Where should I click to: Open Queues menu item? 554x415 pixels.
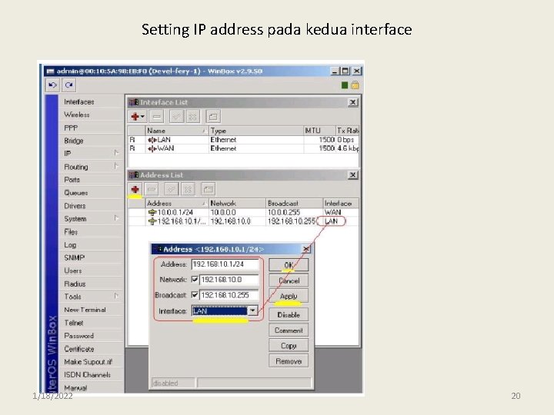[x=76, y=193]
